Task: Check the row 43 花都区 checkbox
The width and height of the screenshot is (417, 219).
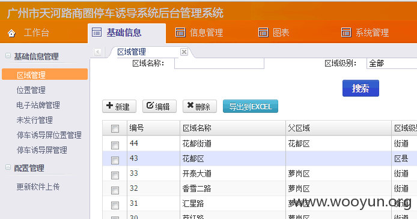Action: pos(115,160)
